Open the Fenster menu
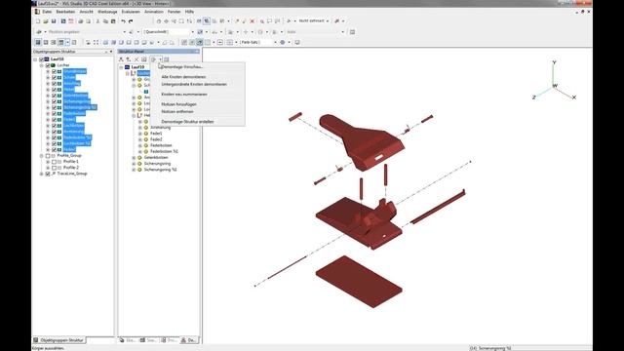 (x=174, y=12)
